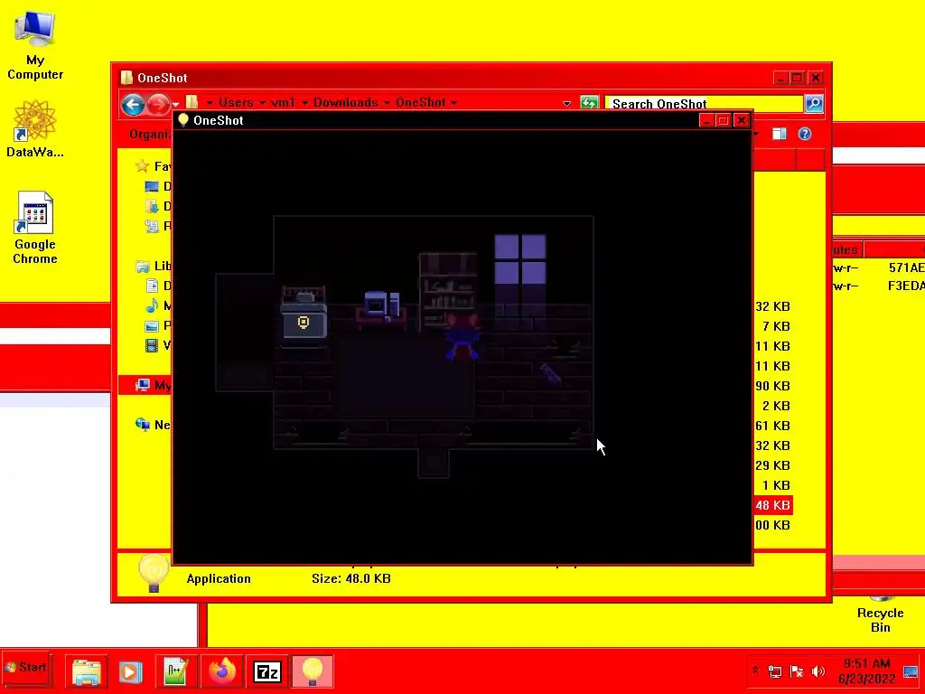
Task: Open Desktop under Favorites
Action: point(157,186)
